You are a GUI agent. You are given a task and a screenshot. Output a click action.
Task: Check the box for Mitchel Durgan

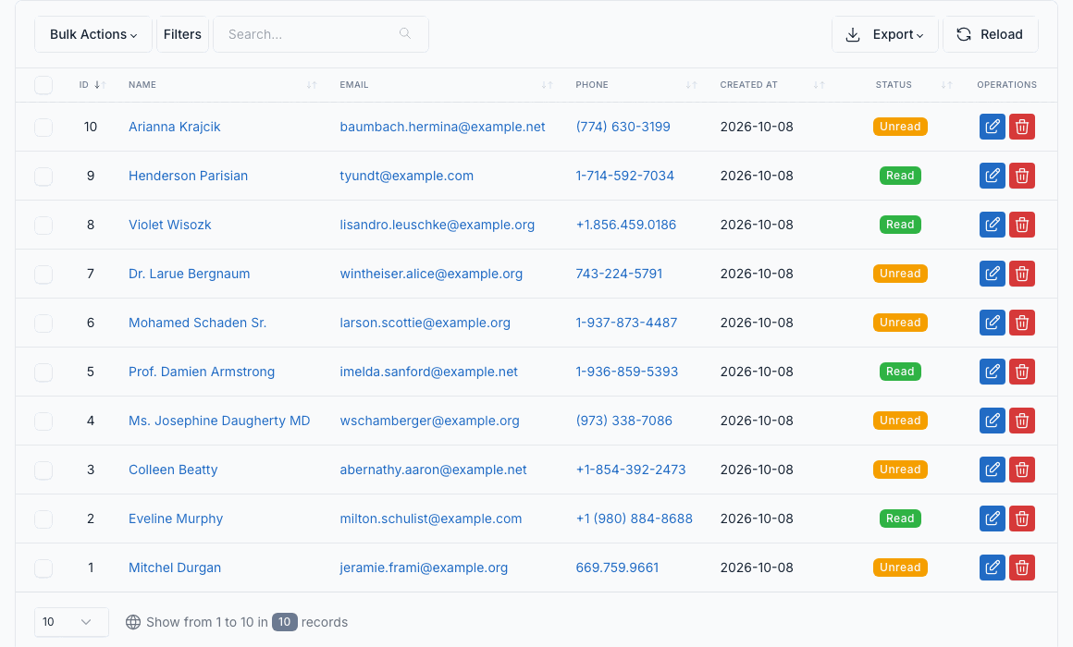[x=43, y=568]
